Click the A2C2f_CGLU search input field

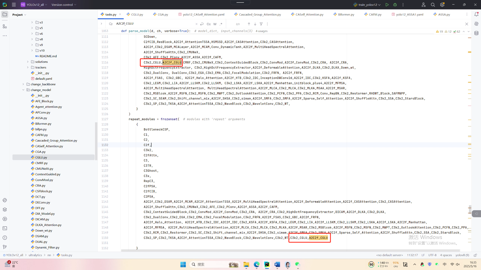coord(153,24)
